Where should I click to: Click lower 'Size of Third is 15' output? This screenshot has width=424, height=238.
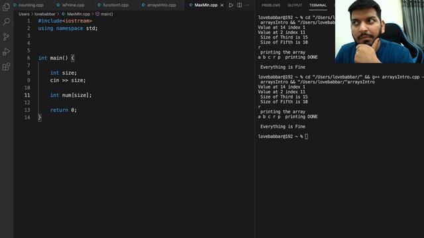(284, 97)
